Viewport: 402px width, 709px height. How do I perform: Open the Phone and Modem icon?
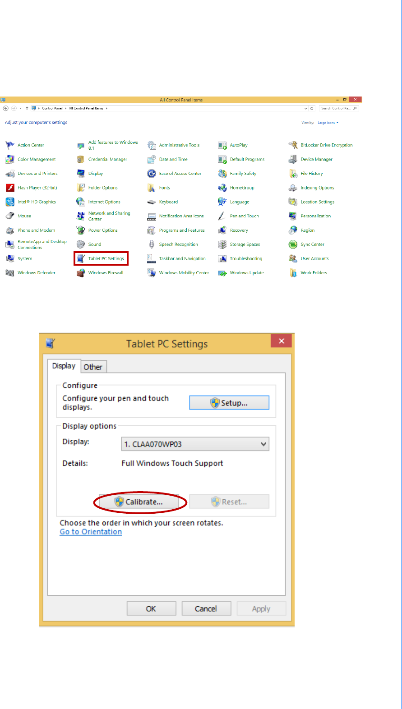[x=9, y=230]
